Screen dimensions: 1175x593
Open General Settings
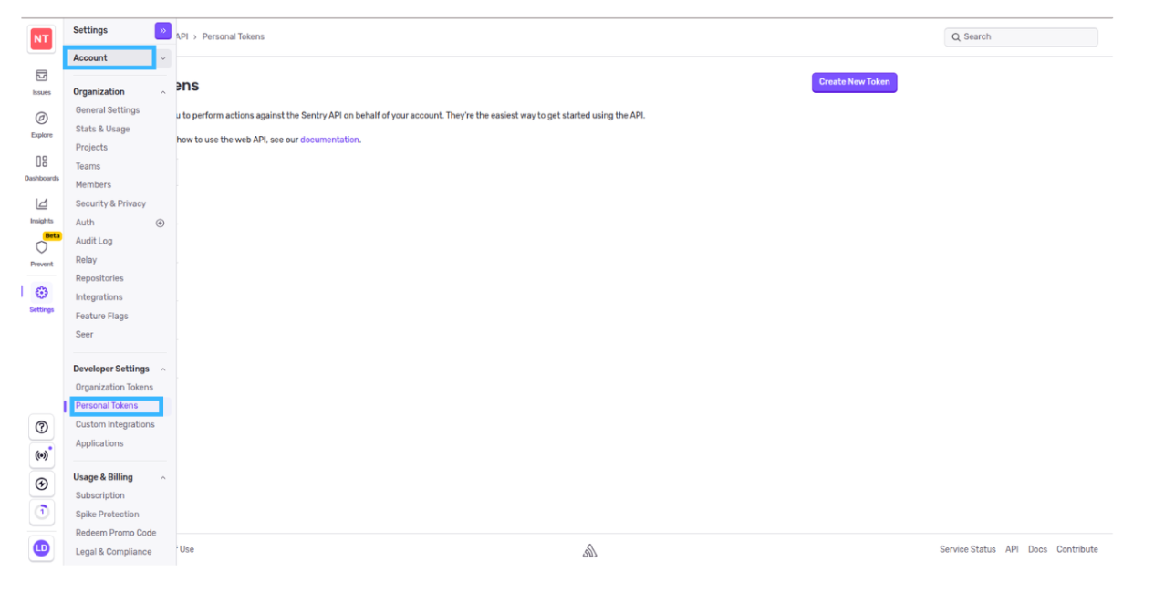click(x=108, y=110)
